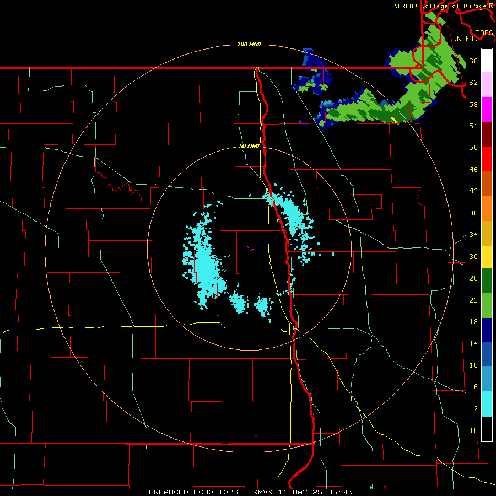The height and width of the screenshot is (496, 496).
Task: Click the '34' scale value
Action: pos(473,234)
